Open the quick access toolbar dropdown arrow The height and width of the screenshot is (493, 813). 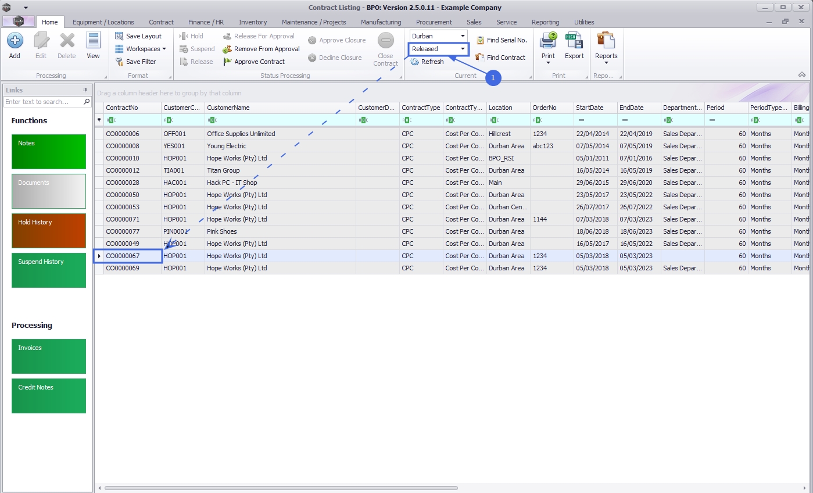(x=26, y=8)
